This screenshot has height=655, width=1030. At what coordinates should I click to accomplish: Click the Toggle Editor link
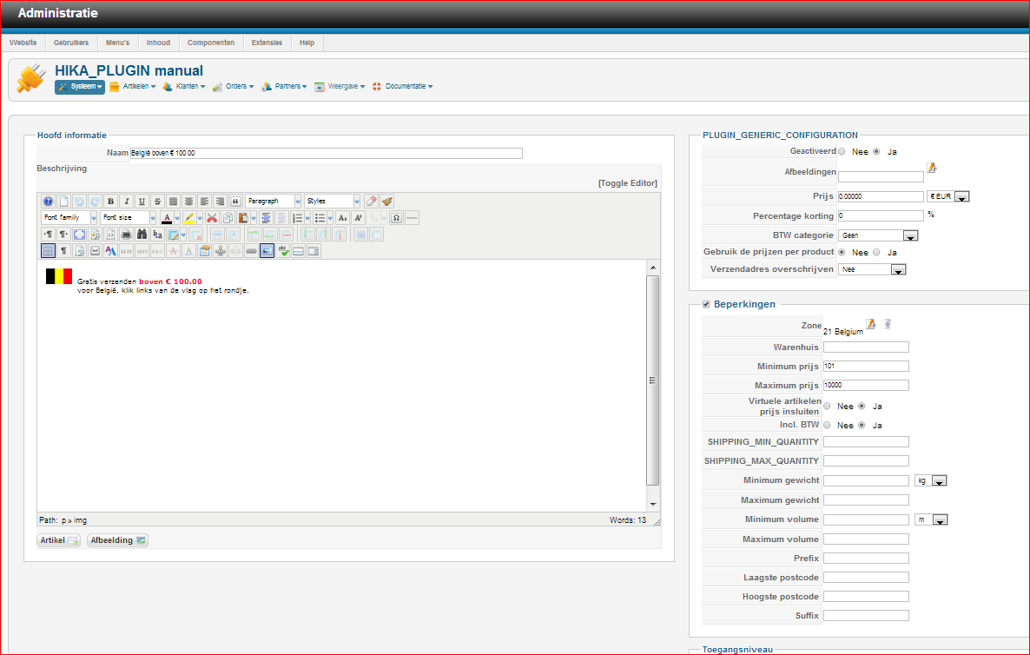click(628, 183)
